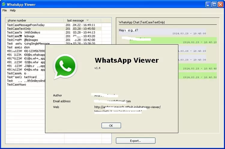Click the 10:43:20 last message timestamp

(x=80, y=36)
